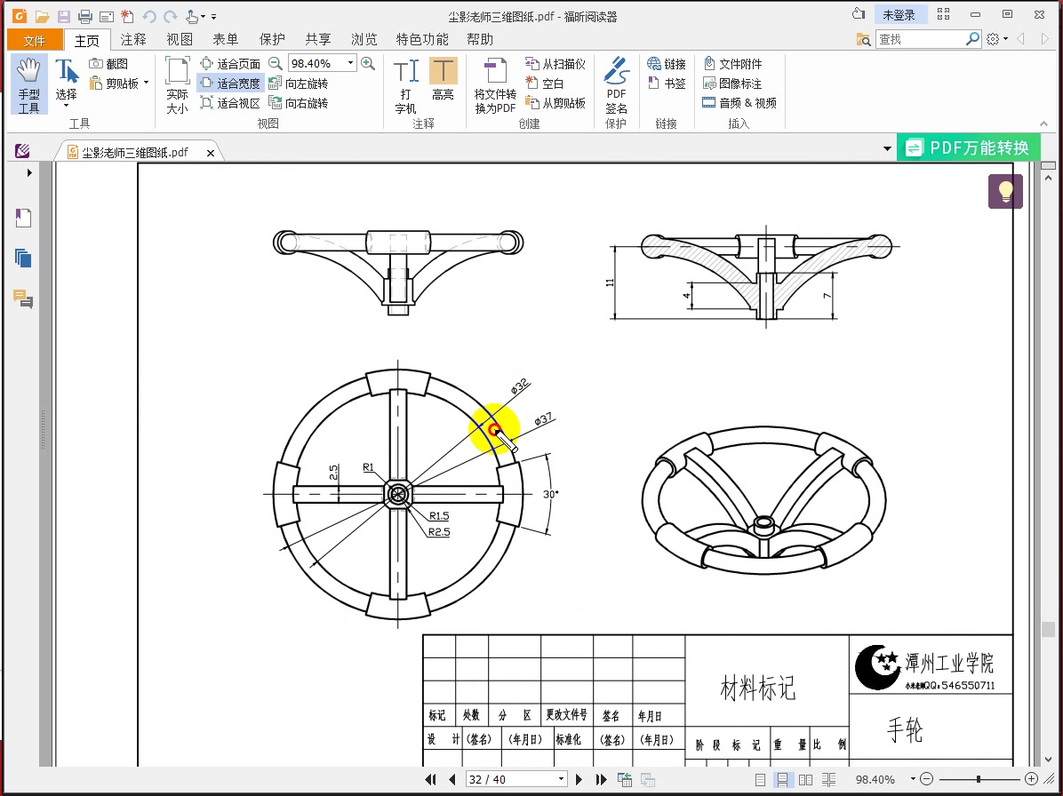Add an 图像标注 image annotation
The image size is (1063, 796).
pyautogui.click(x=732, y=83)
